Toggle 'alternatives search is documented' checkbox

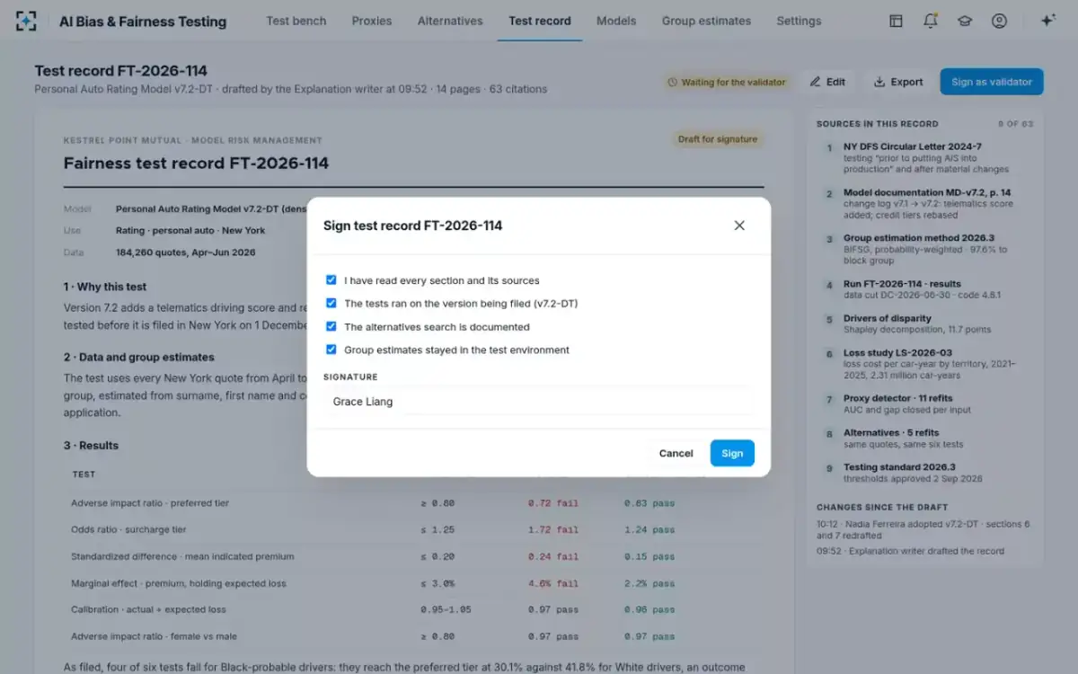(331, 327)
